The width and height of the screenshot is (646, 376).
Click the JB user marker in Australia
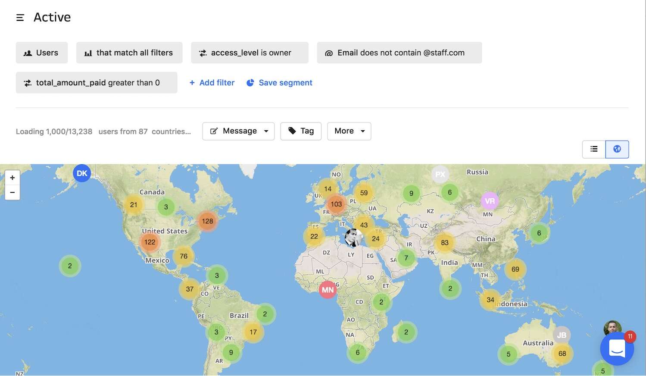tap(561, 335)
